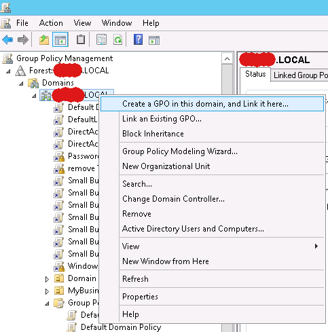
Task: Open the blue Help question mark icon
Action: tap(138, 39)
